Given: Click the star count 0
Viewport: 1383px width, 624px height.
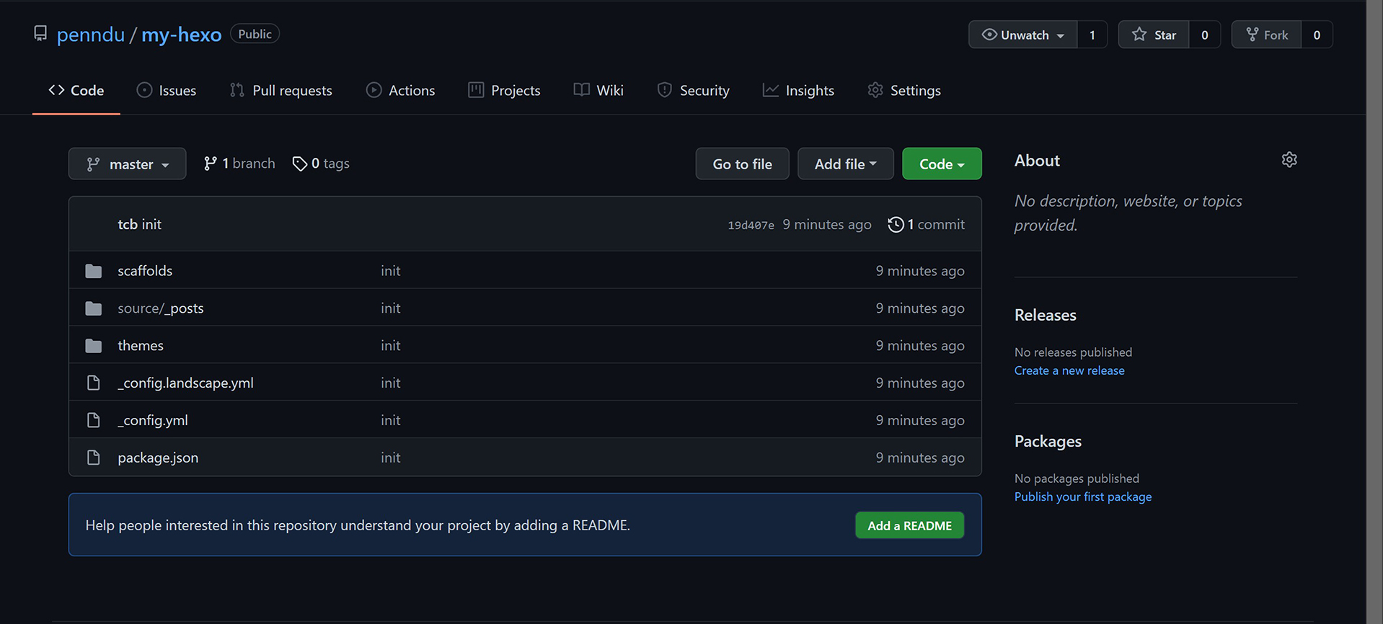Looking at the screenshot, I should pos(1204,35).
